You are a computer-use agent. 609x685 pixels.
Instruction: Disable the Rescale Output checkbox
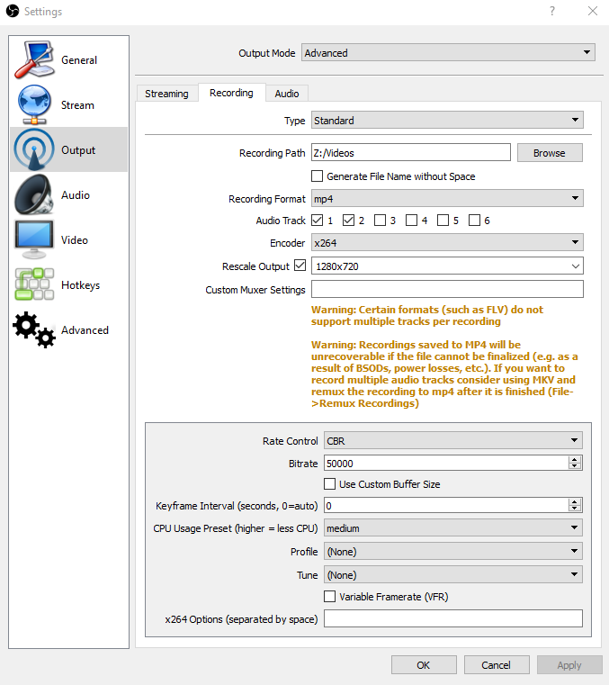point(300,266)
